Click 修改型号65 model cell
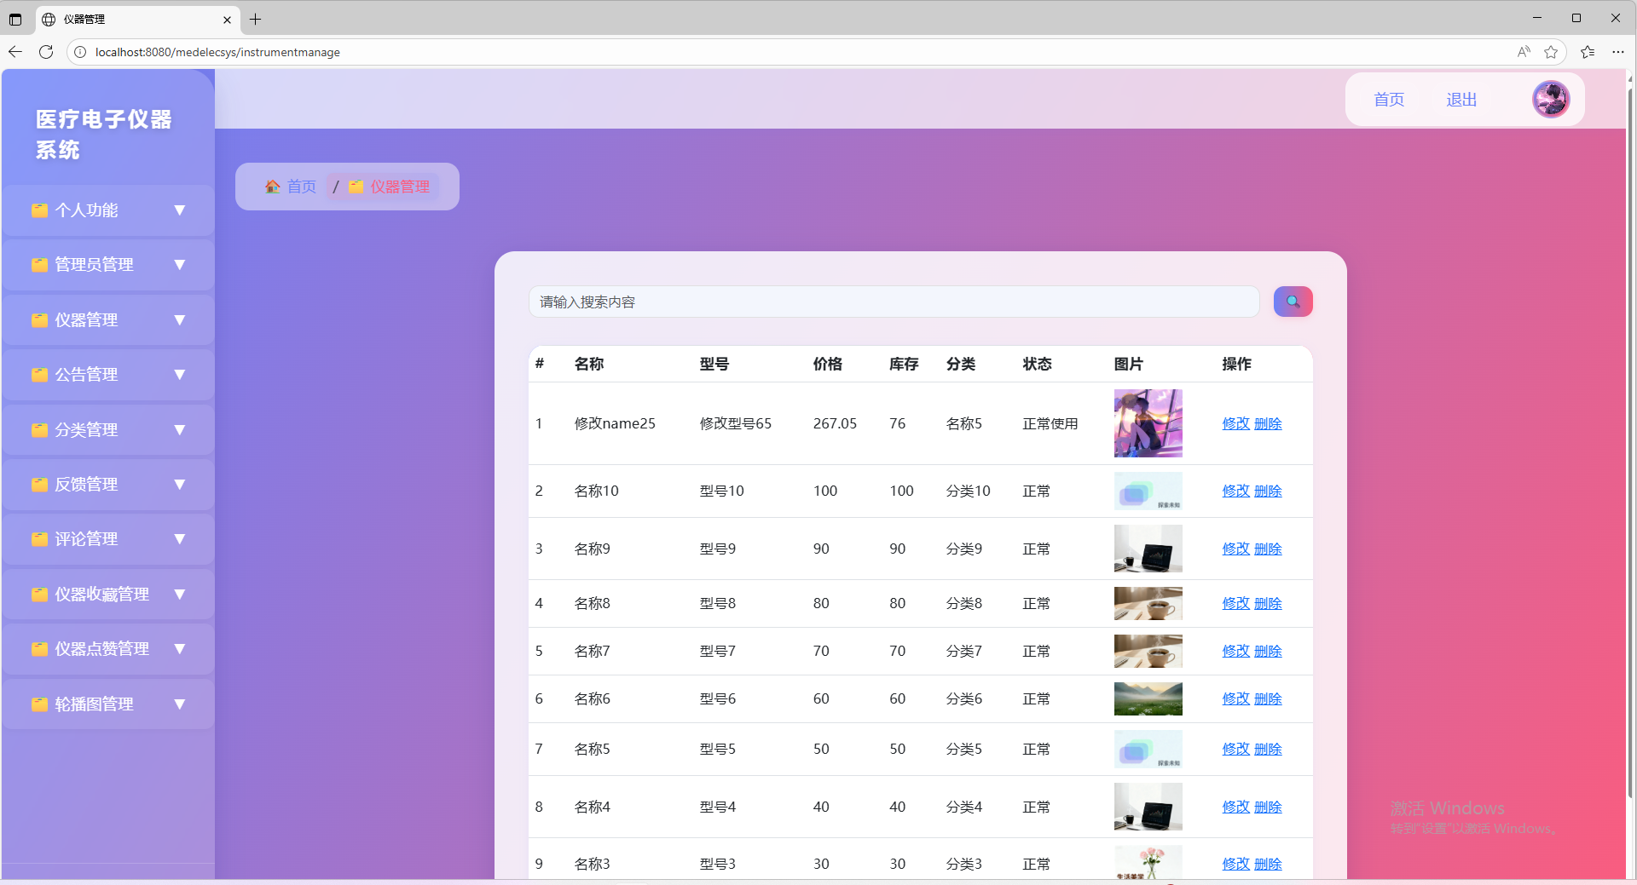The height and width of the screenshot is (885, 1637). click(x=735, y=423)
